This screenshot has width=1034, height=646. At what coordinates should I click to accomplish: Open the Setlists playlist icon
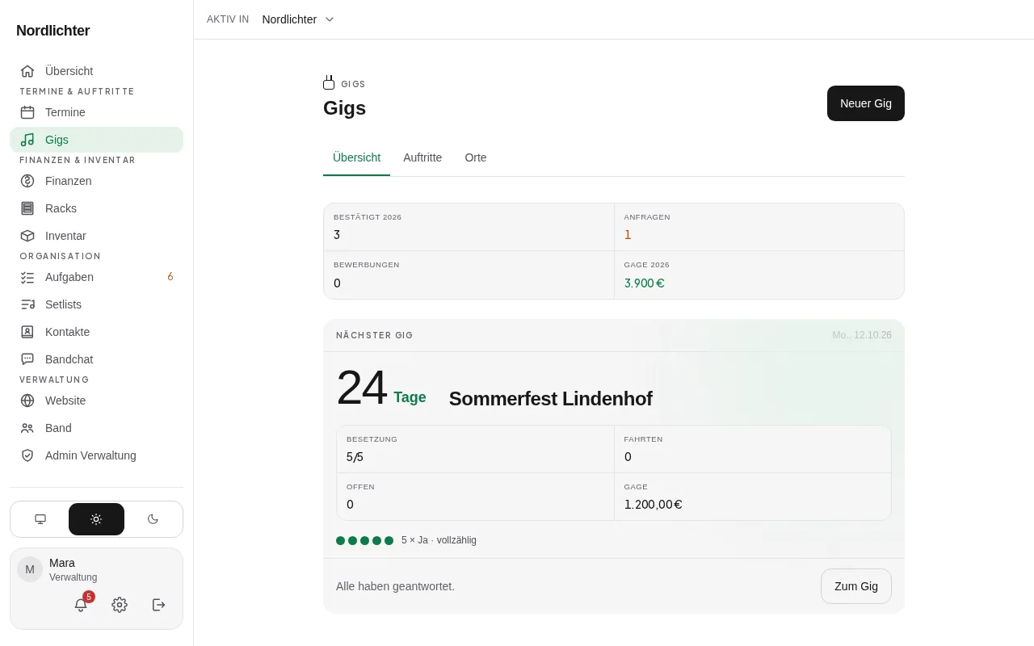(x=27, y=304)
